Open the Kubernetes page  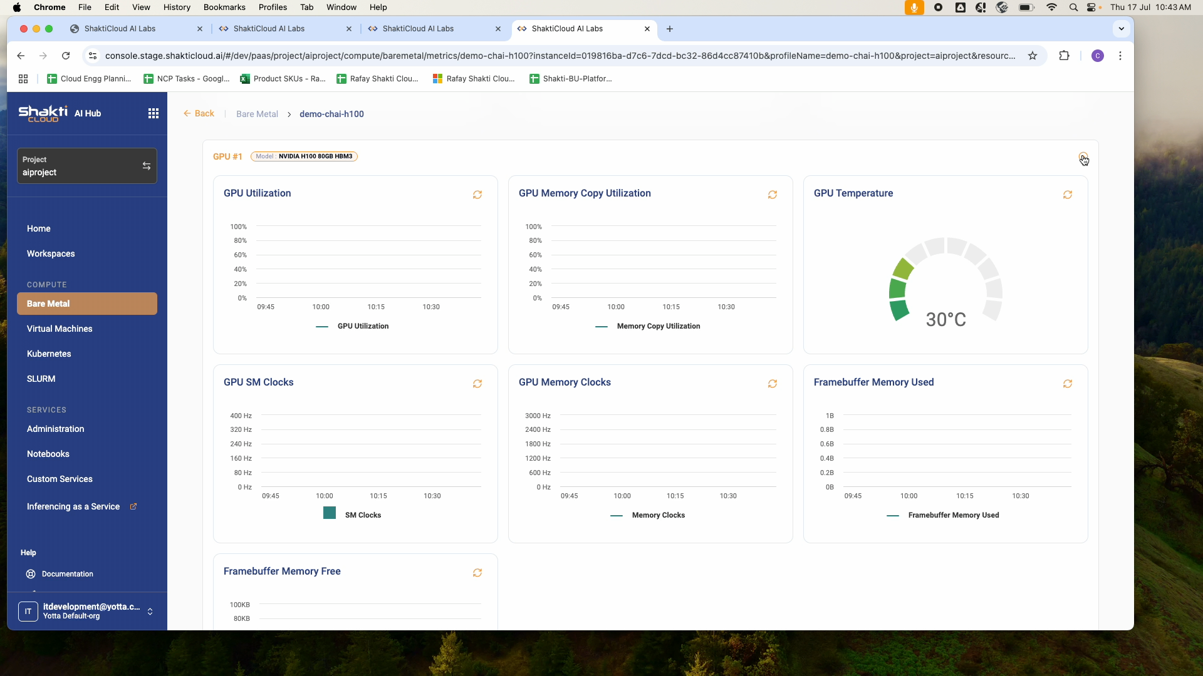(x=49, y=354)
